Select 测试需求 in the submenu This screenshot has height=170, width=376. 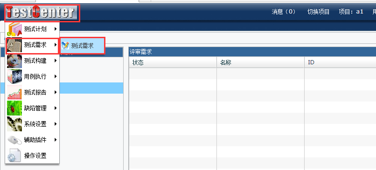[82, 46]
